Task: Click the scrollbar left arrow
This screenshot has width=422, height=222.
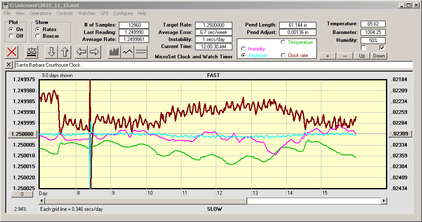Action: (42, 201)
